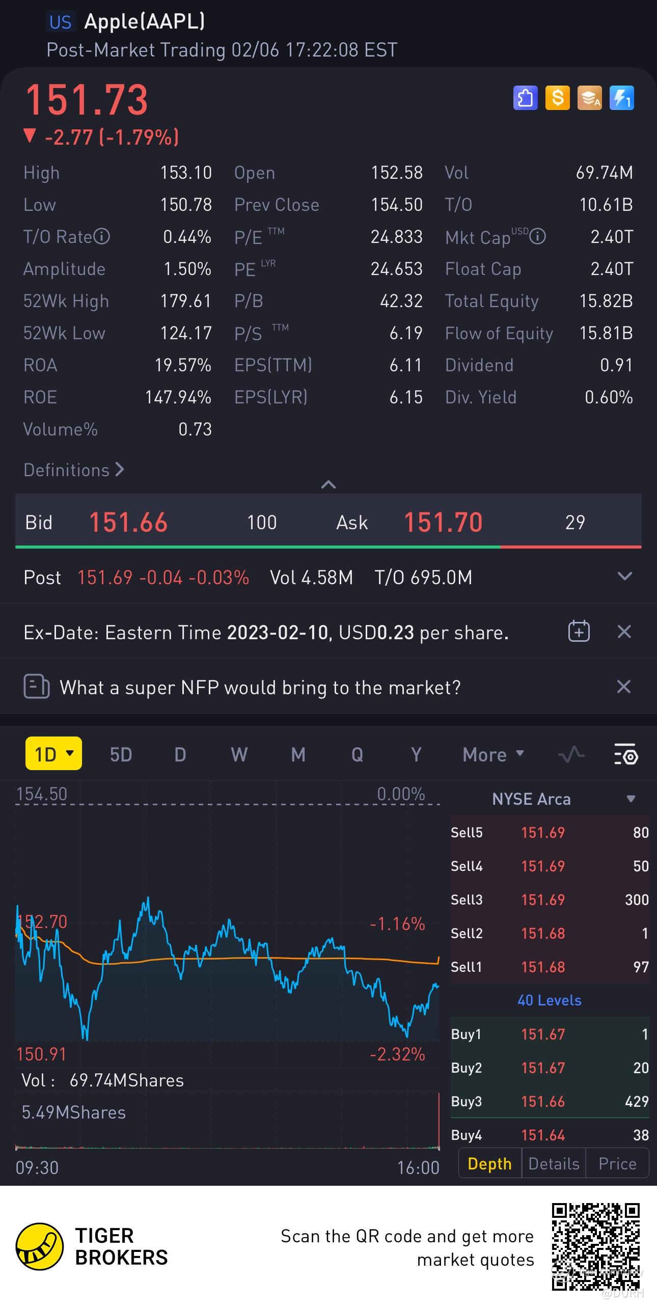This screenshot has width=657, height=1308.
Task: Read the What a super NFP headline
Action: click(260, 687)
